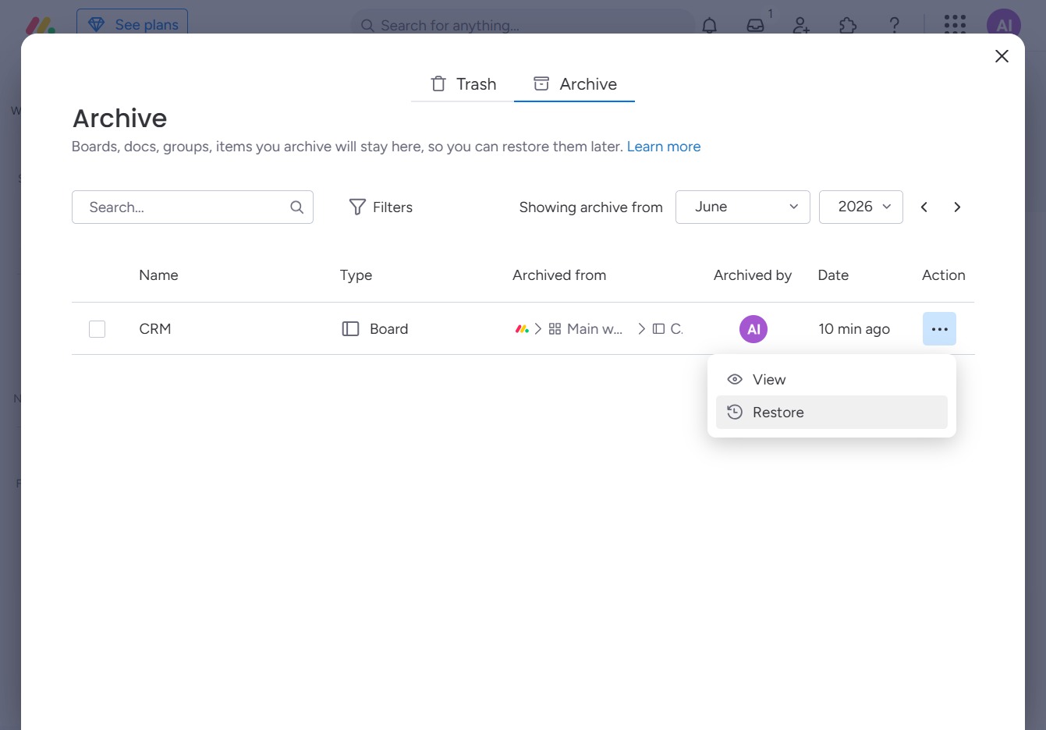Image resolution: width=1046 pixels, height=730 pixels.
Task: Click Main w... workspace in Archived from path
Action: [586, 329]
